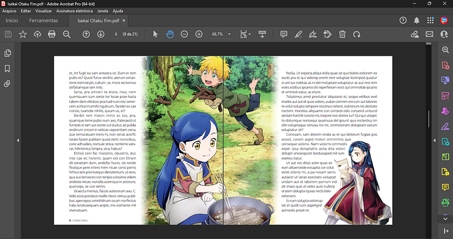The height and width of the screenshot is (239, 453).
Task: Print the document with printer icon
Action: coord(52,34)
